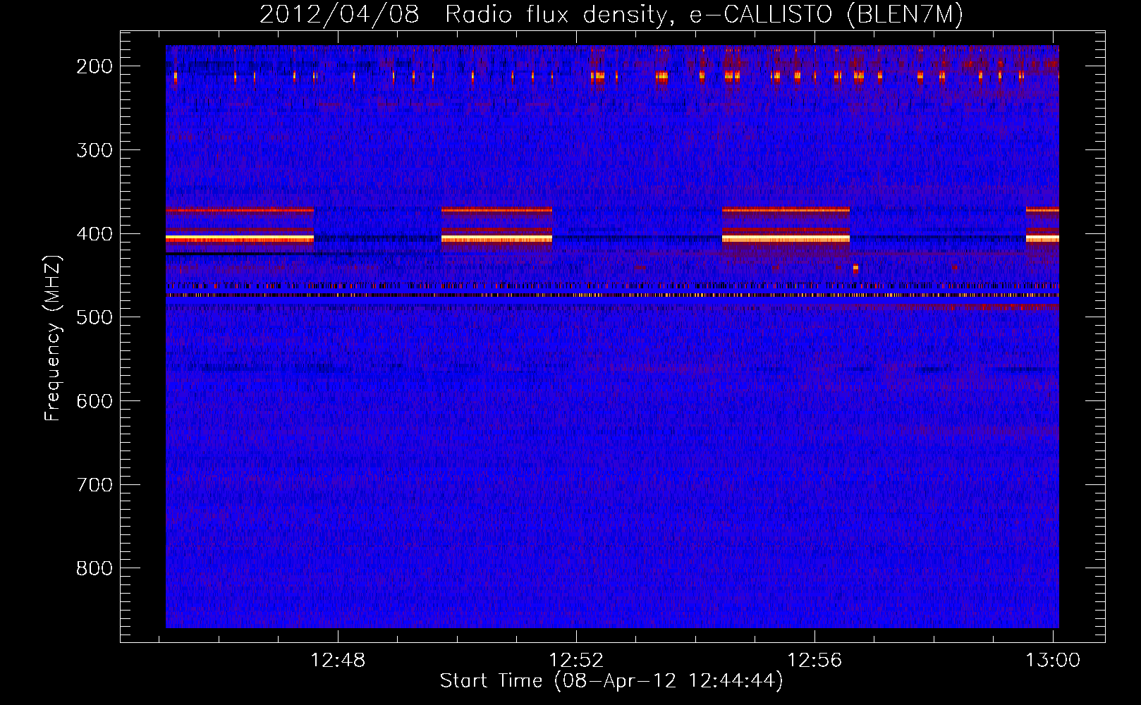Viewport: 1141px width, 705px height.
Task: Select the 400 frequency tick label
Action: point(94,234)
